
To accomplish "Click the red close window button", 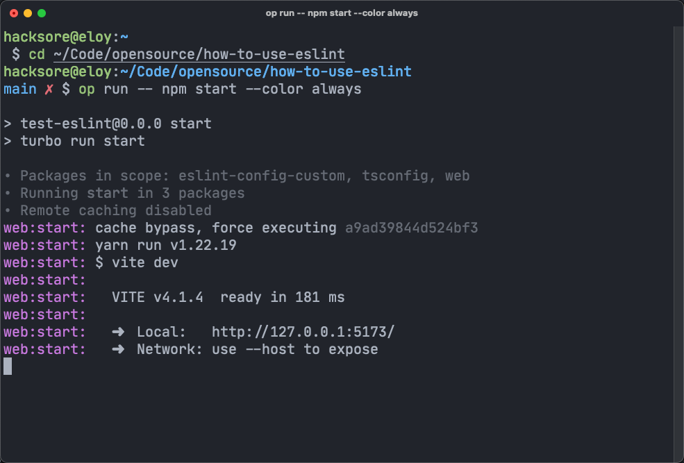I will (x=14, y=13).
